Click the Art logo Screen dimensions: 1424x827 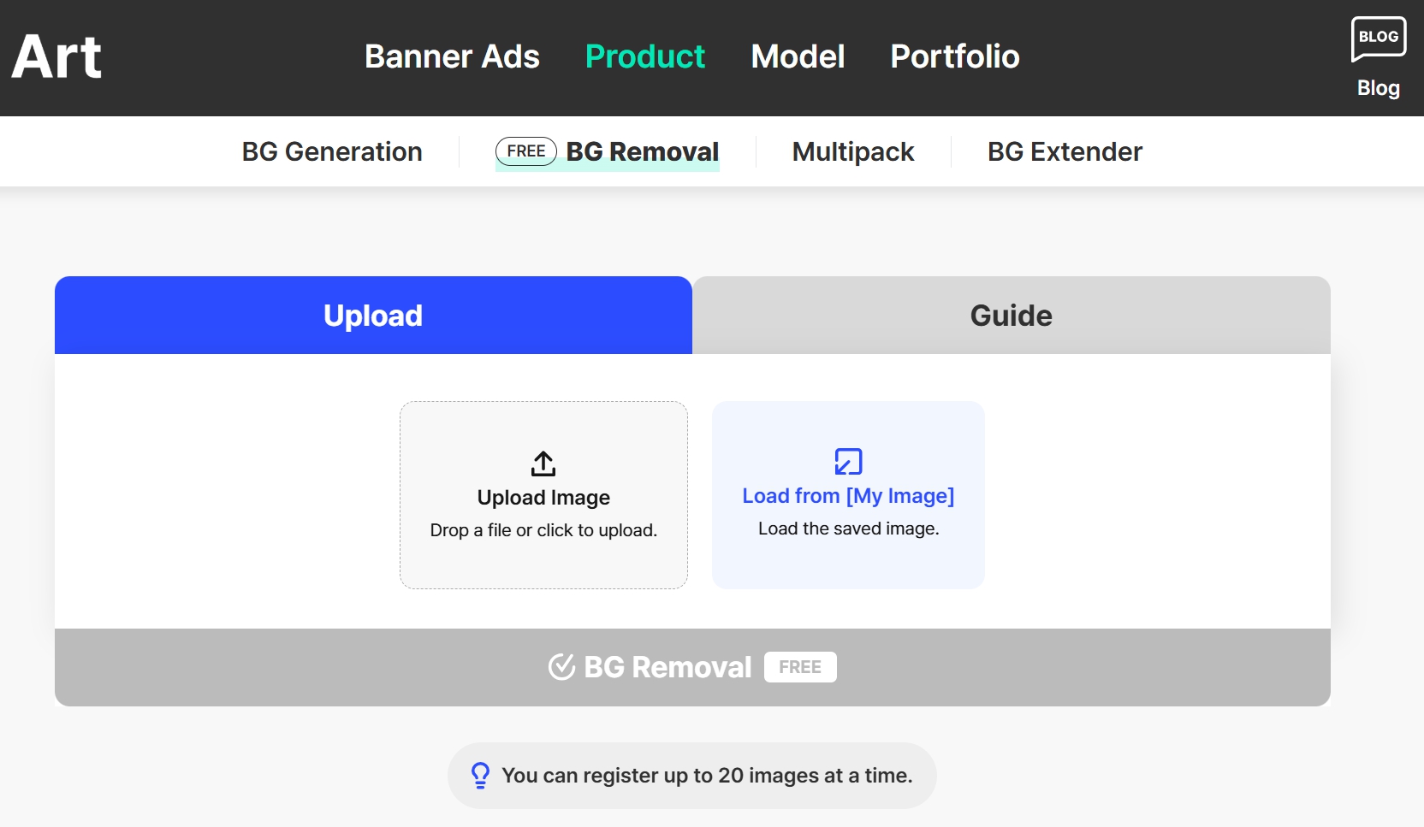[x=56, y=56]
